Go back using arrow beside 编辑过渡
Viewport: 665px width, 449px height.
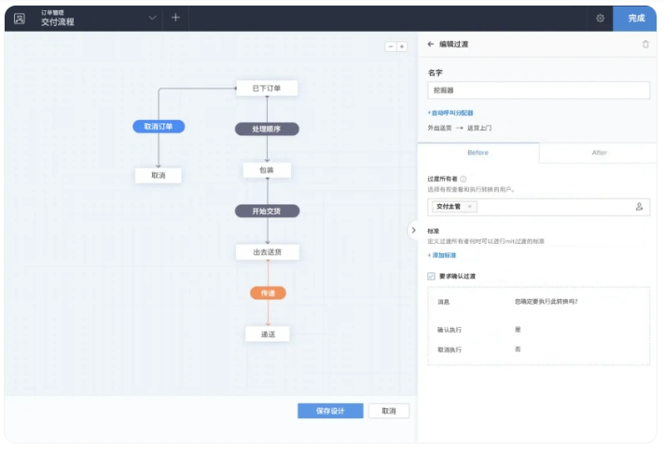pos(431,44)
